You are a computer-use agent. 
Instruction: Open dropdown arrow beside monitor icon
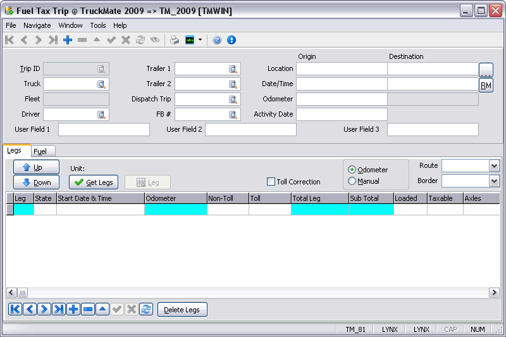point(200,40)
